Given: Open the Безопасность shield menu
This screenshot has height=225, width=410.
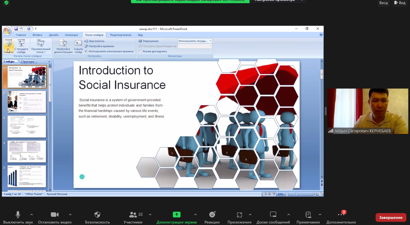Looking at the screenshot, I should pos(97,218).
